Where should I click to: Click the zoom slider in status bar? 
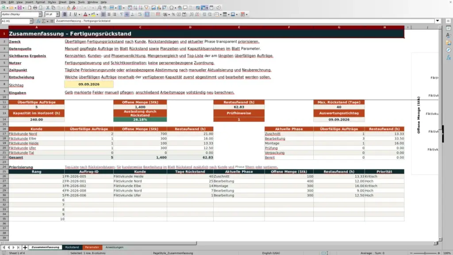click(x=425, y=253)
